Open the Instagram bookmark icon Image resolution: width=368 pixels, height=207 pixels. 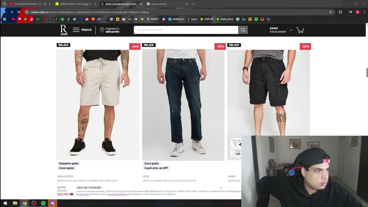click(32, 19)
